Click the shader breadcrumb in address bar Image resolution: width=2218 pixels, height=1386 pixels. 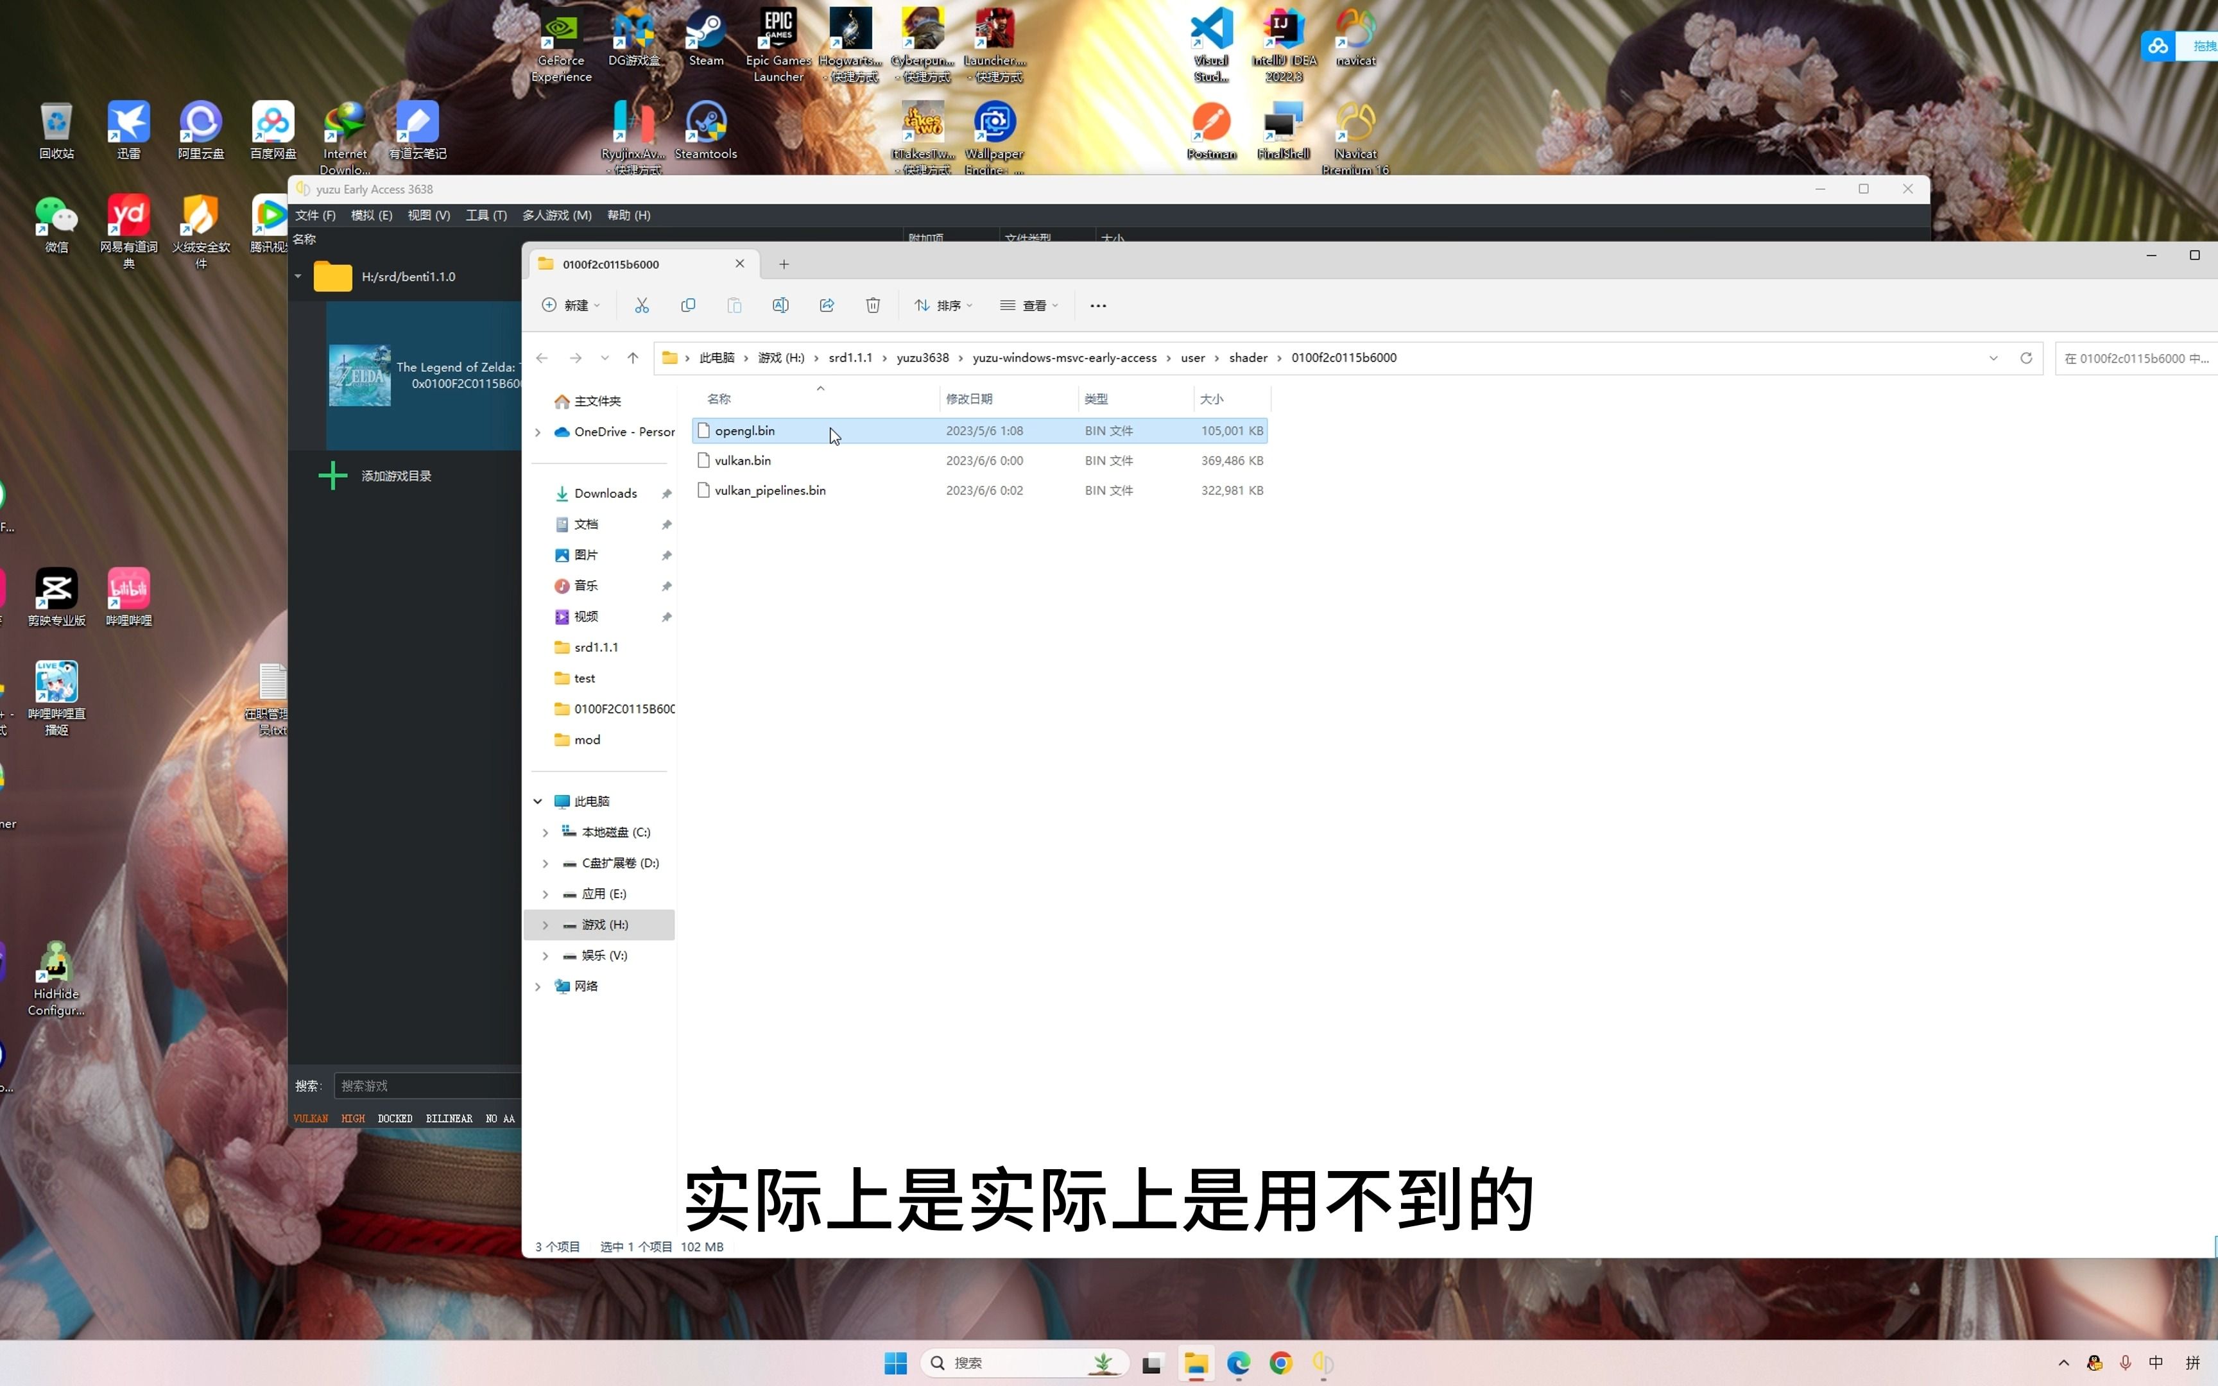click(x=1248, y=357)
